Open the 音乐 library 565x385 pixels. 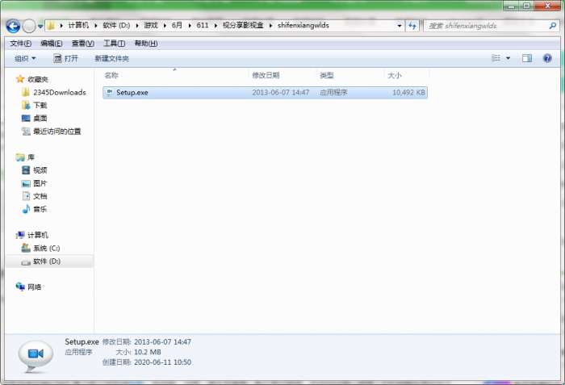(40, 209)
